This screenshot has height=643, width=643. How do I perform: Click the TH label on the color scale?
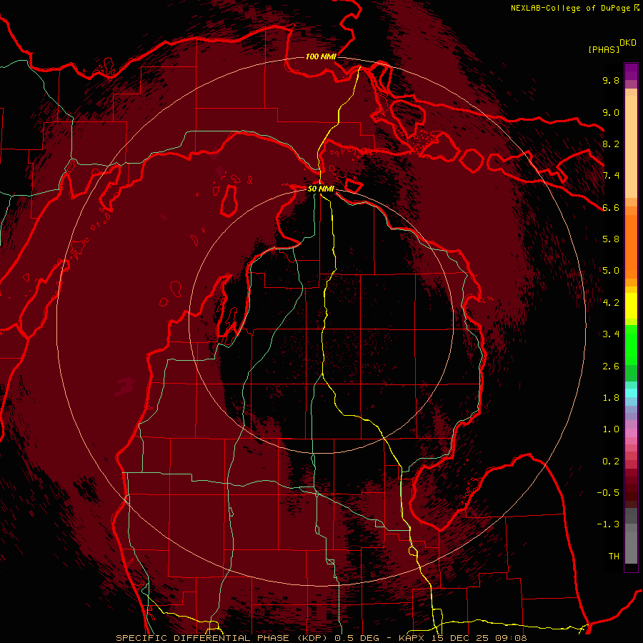point(614,557)
